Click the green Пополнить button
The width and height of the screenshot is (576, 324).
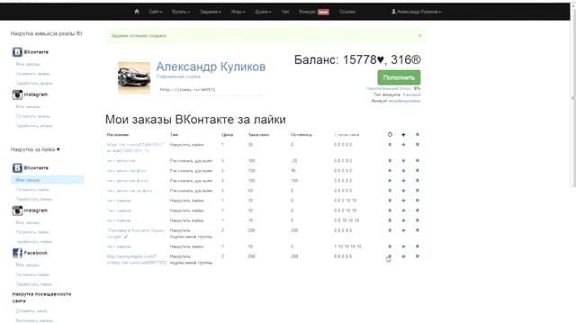tap(399, 77)
